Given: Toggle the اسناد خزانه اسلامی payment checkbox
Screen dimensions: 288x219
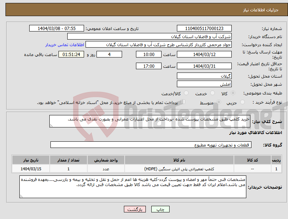Looking at the screenshot, I should tap(183, 101).
